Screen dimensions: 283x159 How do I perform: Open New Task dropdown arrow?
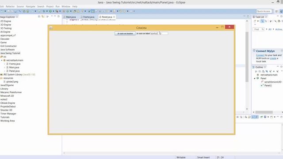pyautogui.click(x=258, y=21)
